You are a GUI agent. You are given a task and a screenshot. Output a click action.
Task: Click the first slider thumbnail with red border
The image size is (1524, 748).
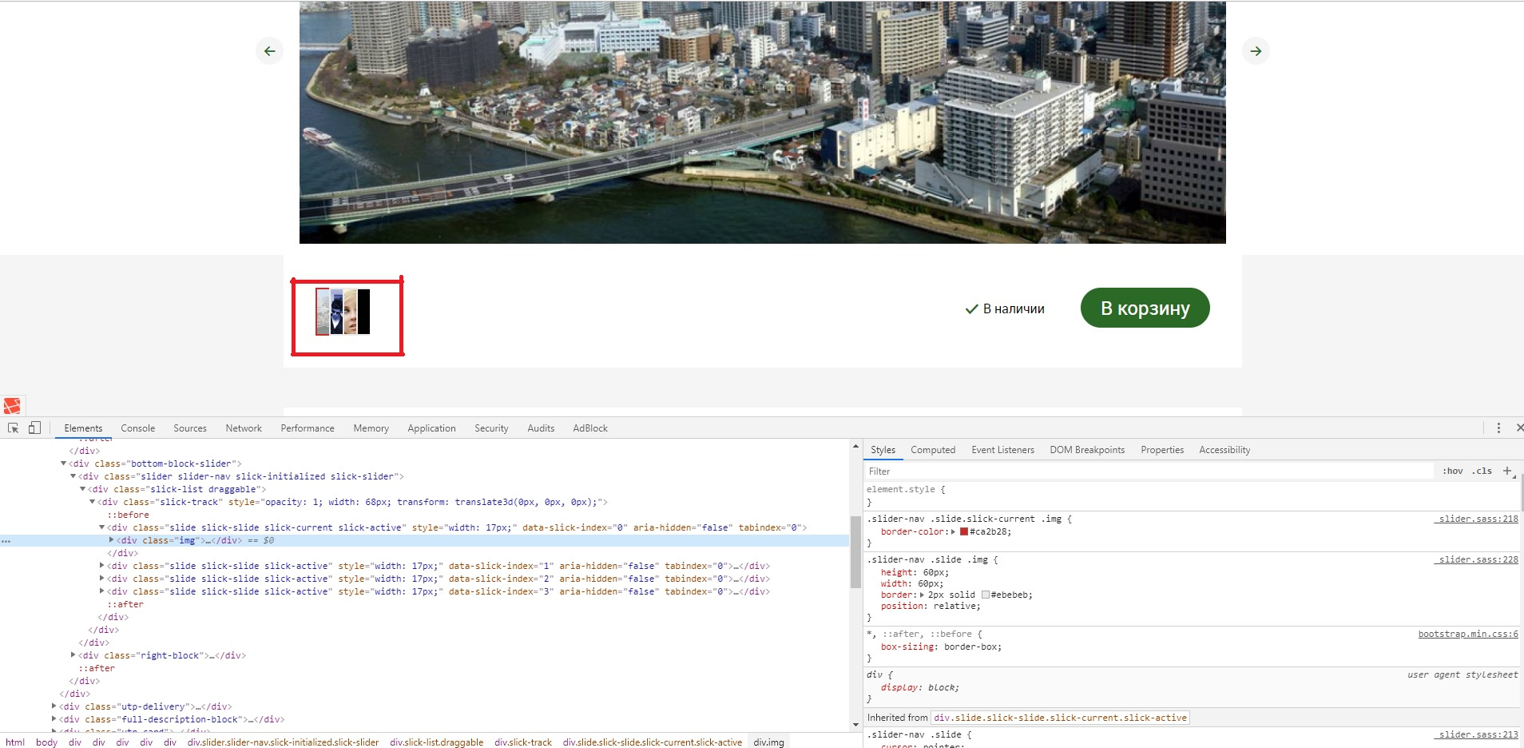click(x=323, y=312)
